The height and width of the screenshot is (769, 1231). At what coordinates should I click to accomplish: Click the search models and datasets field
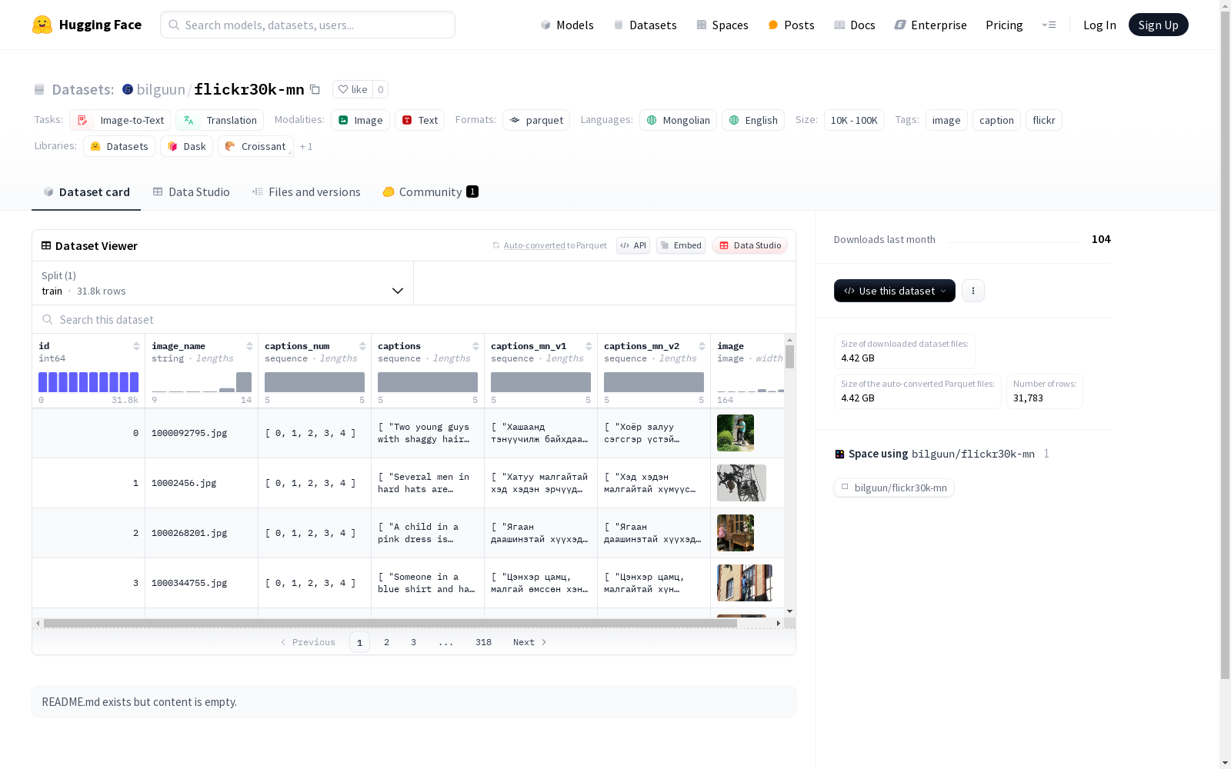point(308,25)
